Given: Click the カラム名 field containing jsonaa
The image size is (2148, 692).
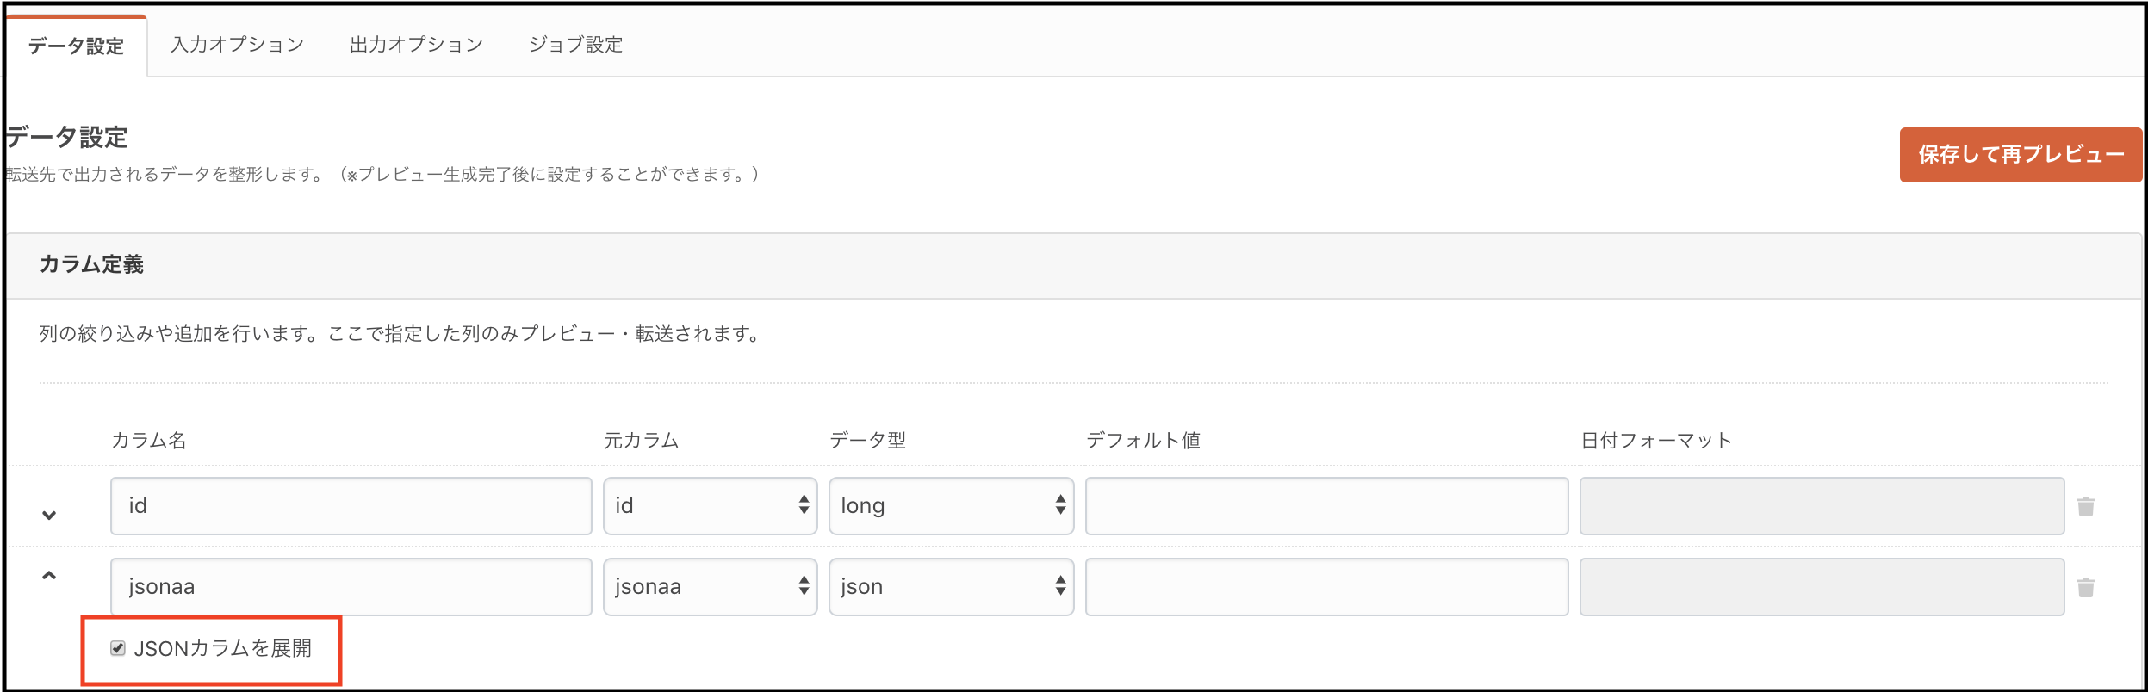Looking at the screenshot, I should pos(351,587).
